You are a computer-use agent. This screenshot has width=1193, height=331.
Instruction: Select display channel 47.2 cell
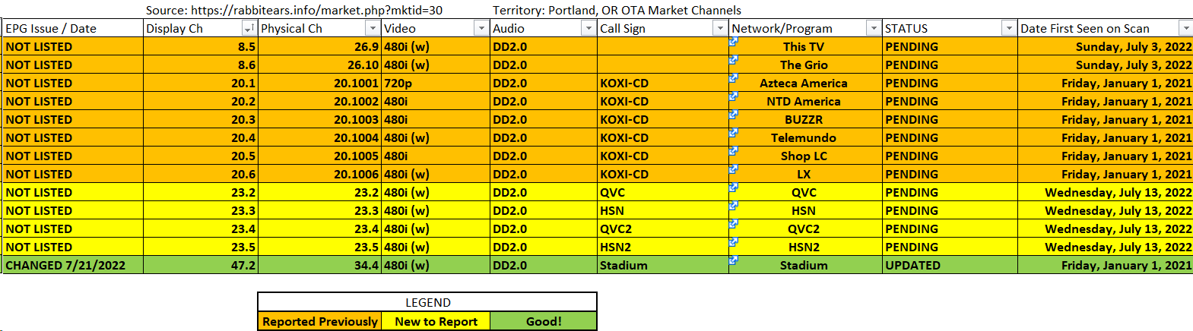click(x=201, y=265)
